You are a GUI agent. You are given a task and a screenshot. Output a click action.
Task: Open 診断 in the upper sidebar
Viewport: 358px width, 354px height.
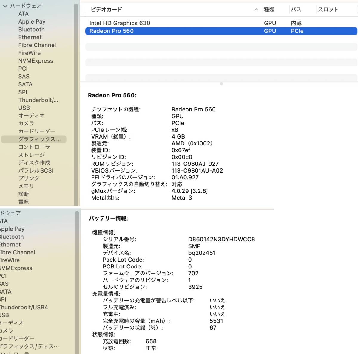24,194
